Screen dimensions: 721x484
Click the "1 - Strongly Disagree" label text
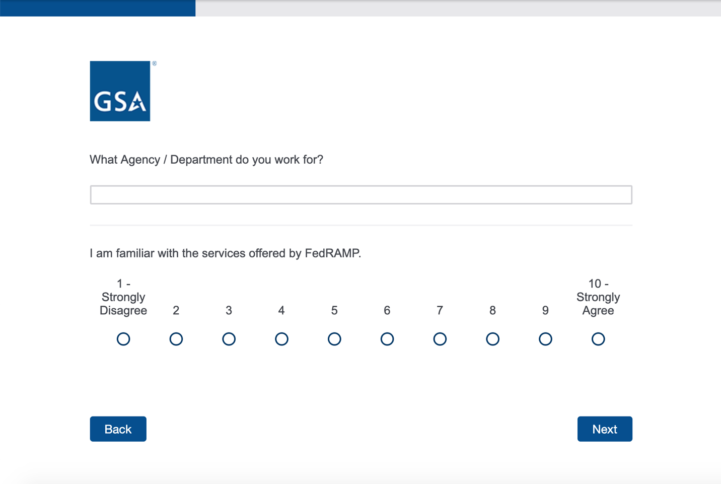pyautogui.click(x=123, y=297)
